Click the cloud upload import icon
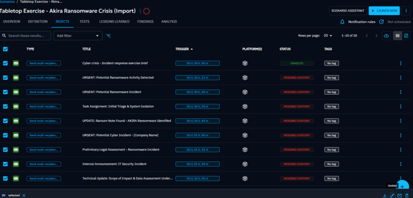 point(386,36)
